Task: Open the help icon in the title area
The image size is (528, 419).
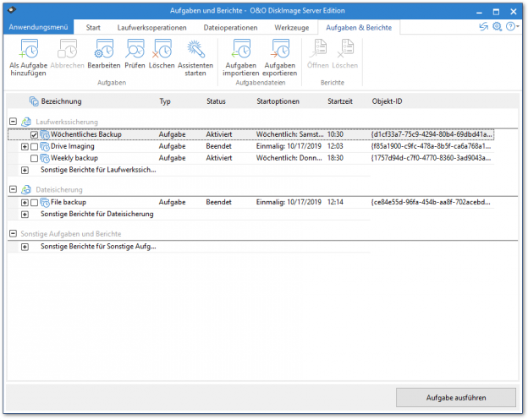Action: click(x=509, y=27)
